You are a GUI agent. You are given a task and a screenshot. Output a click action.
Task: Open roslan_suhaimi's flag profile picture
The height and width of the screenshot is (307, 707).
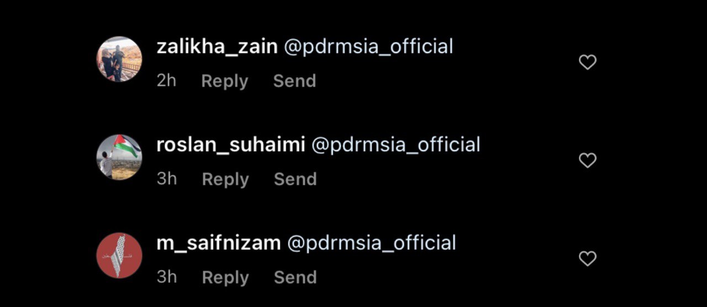pos(119,157)
